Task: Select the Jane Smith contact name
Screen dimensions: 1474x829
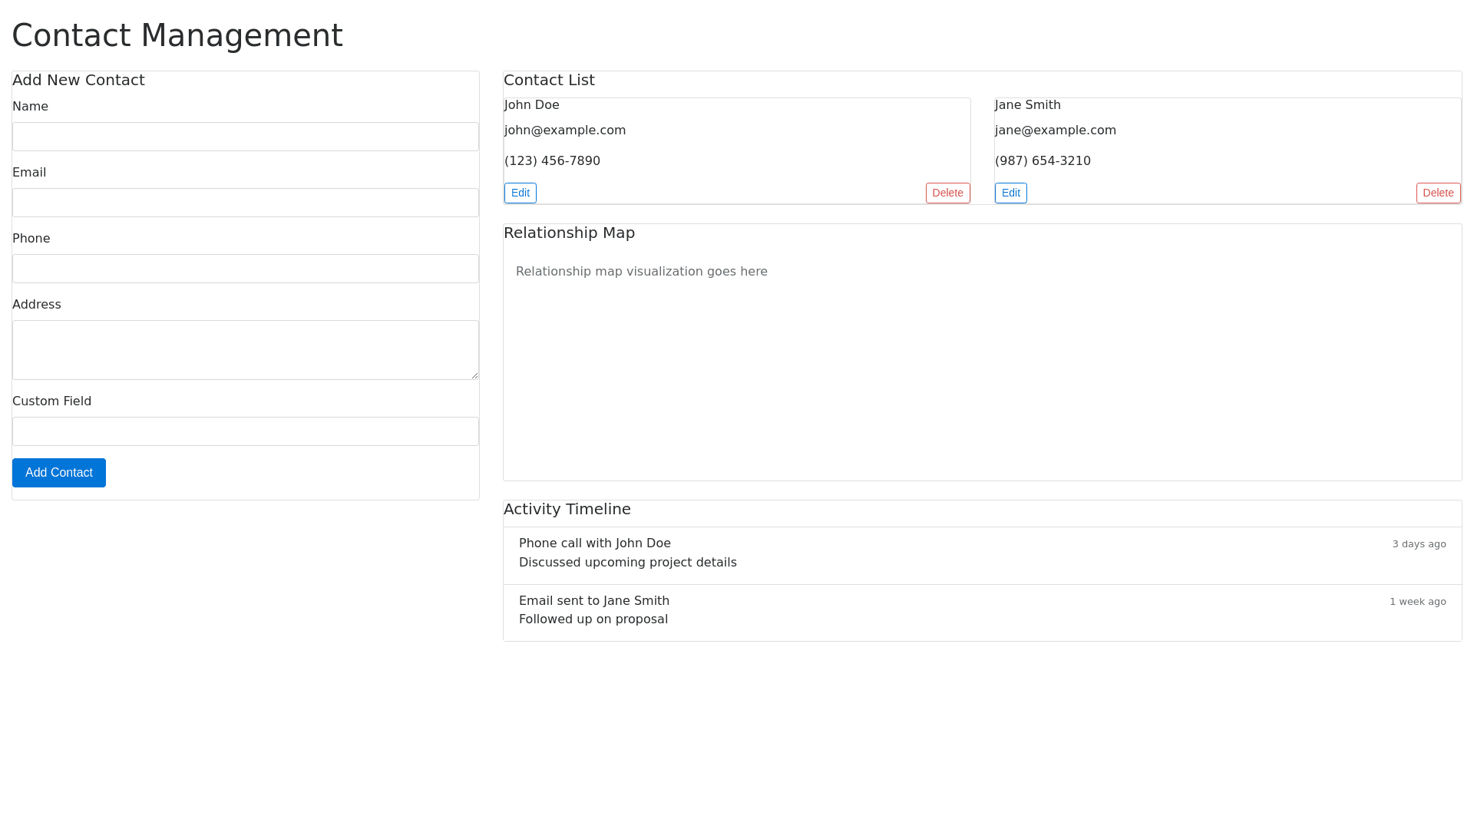Action: pyautogui.click(x=1028, y=105)
